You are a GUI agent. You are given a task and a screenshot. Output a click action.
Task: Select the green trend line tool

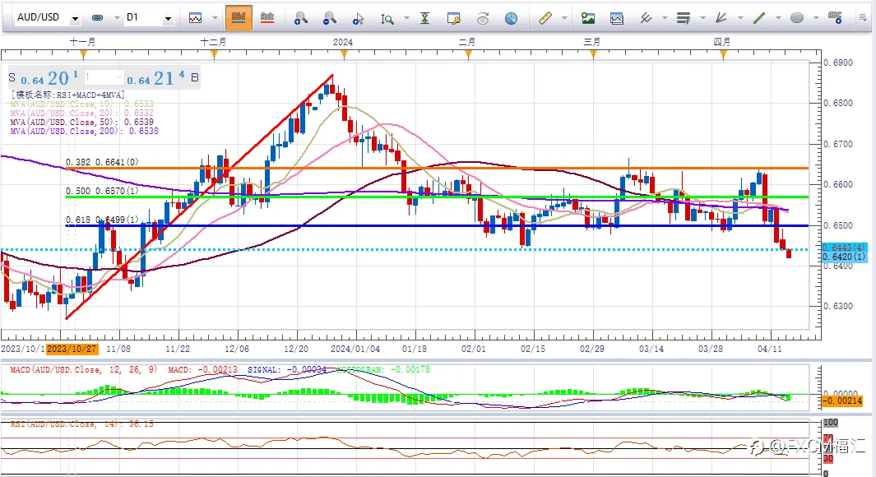759,18
